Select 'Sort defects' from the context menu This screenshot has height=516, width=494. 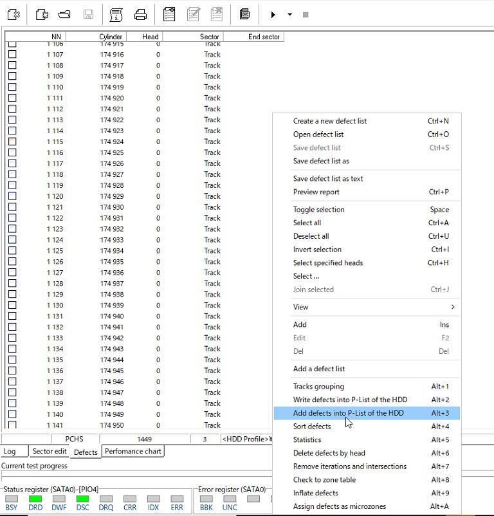tap(312, 427)
